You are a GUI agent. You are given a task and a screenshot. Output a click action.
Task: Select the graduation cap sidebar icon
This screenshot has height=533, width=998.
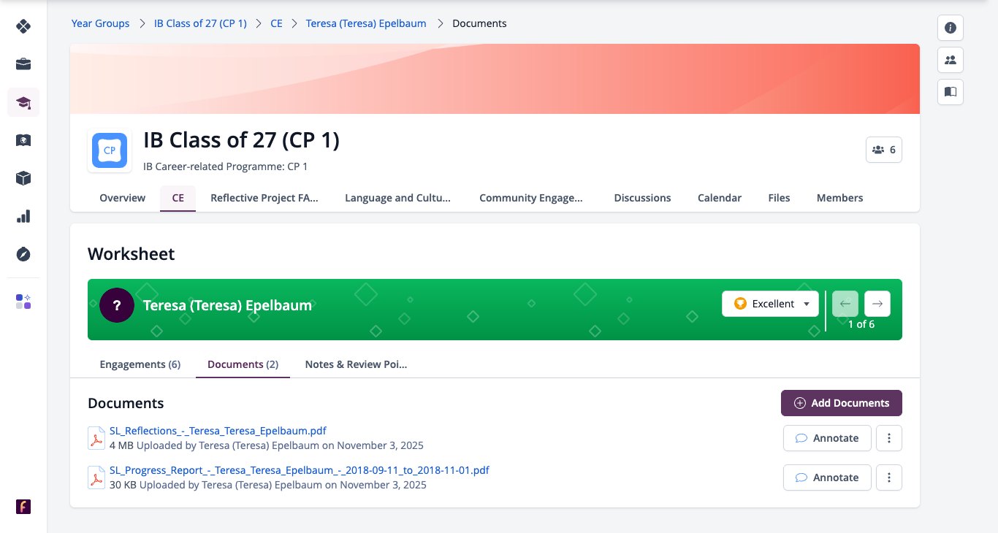(23, 102)
